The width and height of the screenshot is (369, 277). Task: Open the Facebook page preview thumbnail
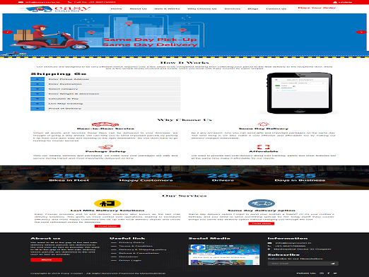coord(224,254)
